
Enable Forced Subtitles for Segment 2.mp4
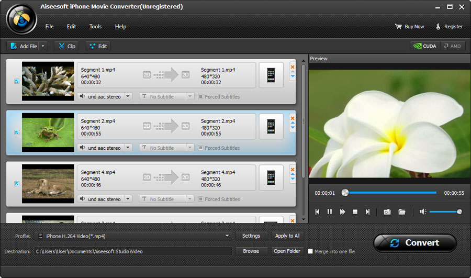(200, 148)
